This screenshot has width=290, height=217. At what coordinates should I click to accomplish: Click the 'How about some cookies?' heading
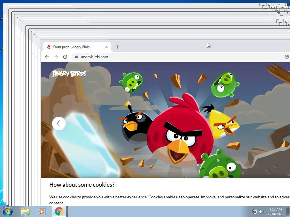click(x=82, y=185)
